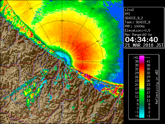165x124 pixels.
Task: Select the large '04:34:40' timestamp
Action: pyautogui.click(x=142, y=40)
